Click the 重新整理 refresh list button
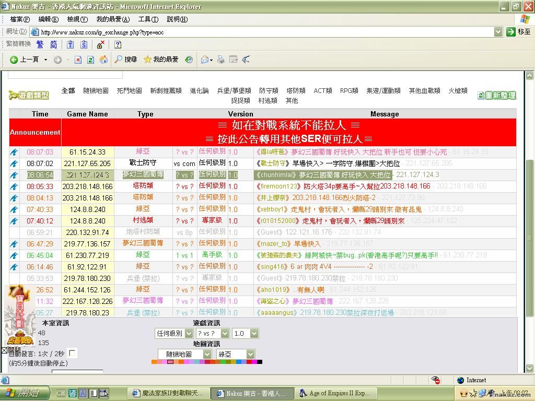The image size is (535, 401). tap(496, 96)
